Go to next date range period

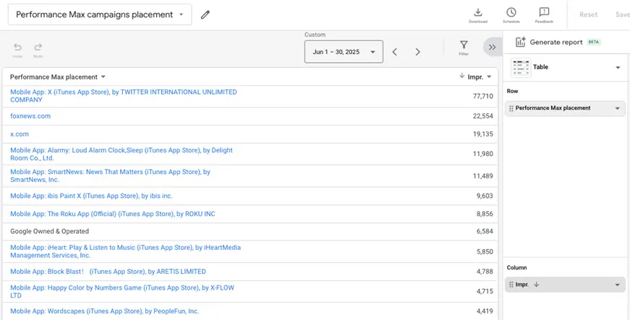[417, 52]
